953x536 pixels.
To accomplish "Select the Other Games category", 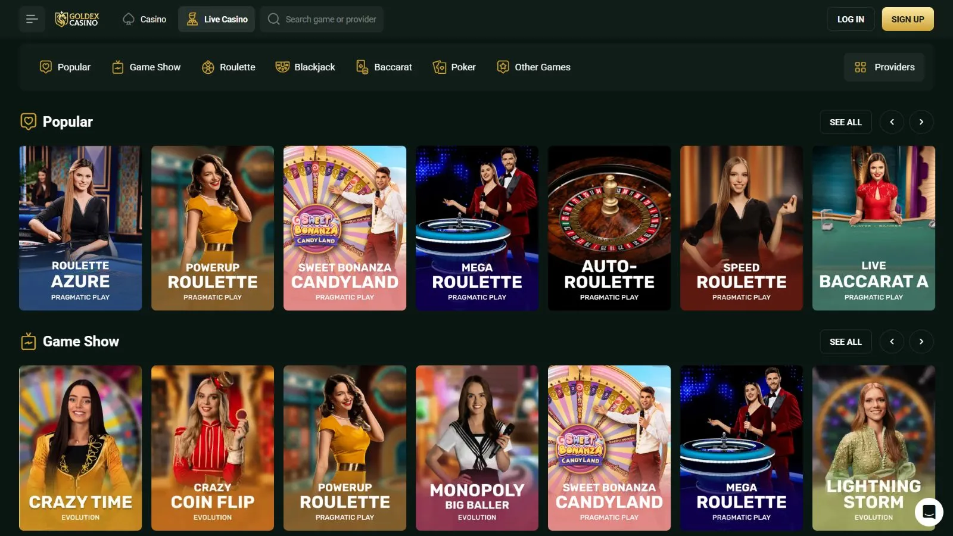I will click(534, 67).
